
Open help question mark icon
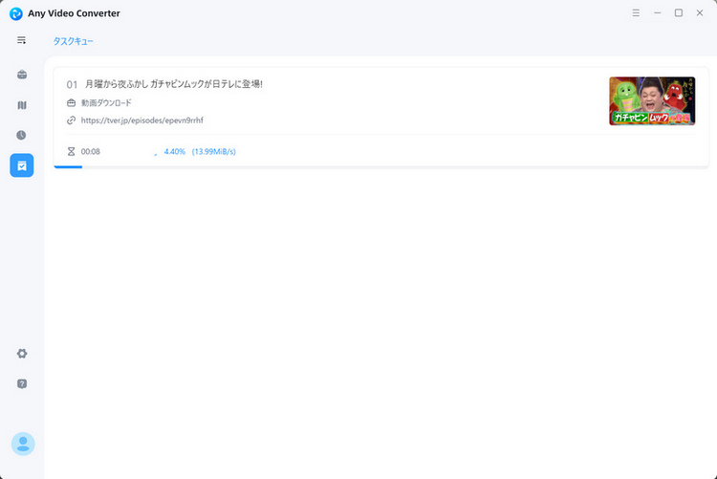pos(21,383)
